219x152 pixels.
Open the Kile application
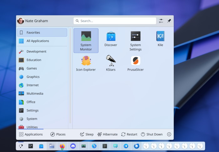(160, 39)
